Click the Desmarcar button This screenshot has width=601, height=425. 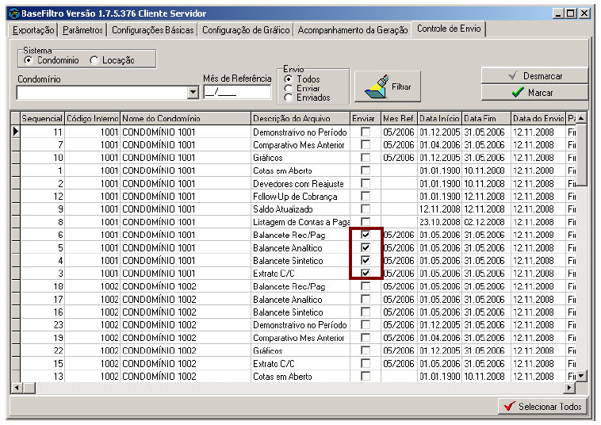[534, 75]
